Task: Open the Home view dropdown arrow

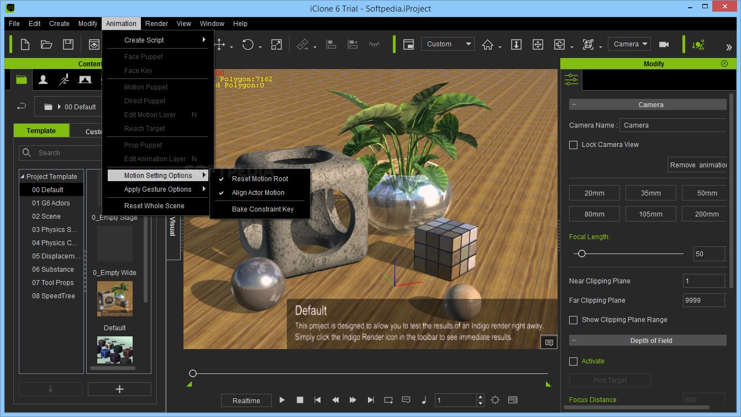Action: coord(500,47)
